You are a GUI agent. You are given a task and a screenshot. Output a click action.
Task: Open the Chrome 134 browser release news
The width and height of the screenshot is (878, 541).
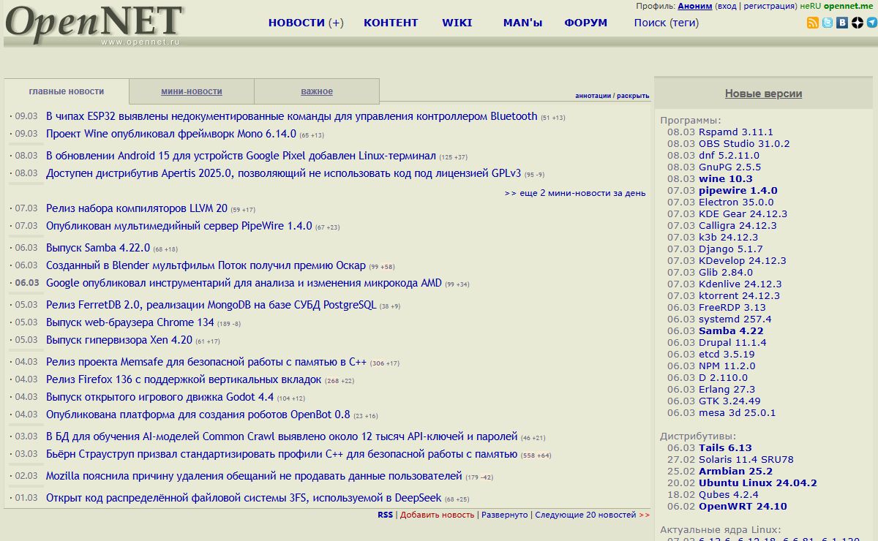130,322
